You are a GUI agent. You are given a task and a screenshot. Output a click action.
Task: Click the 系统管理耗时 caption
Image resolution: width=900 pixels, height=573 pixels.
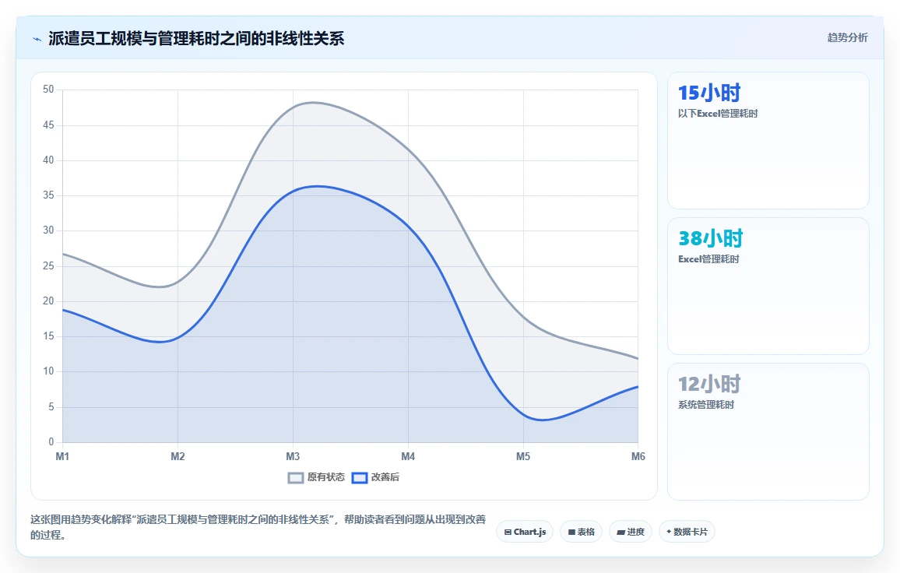(x=706, y=405)
